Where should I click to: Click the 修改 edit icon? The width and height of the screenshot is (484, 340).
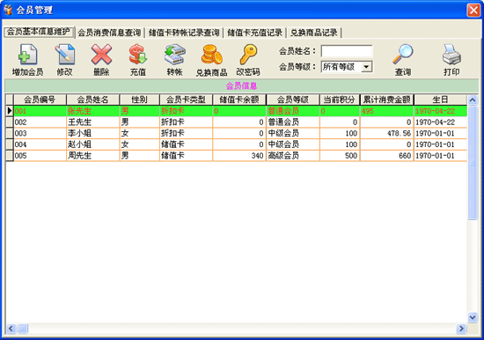[65, 55]
